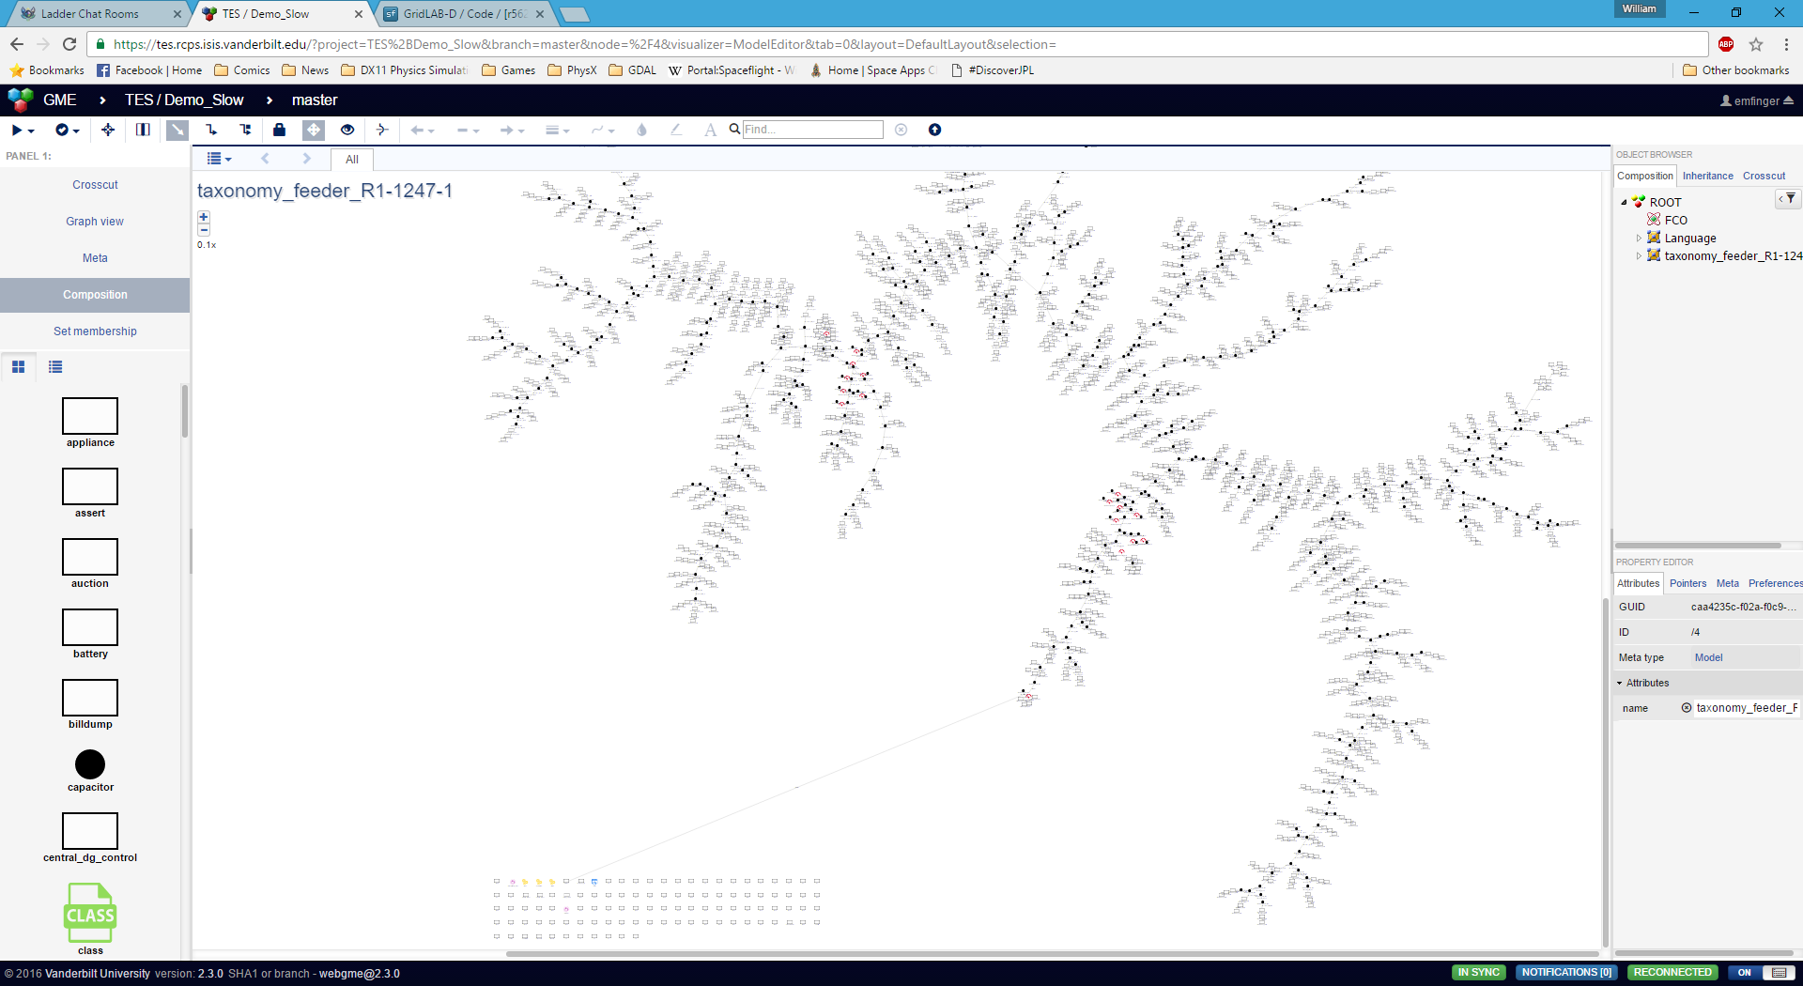Image resolution: width=1803 pixels, height=986 pixels.
Task: Click the up-arrow circle toolbar icon
Action: tap(934, 130)
